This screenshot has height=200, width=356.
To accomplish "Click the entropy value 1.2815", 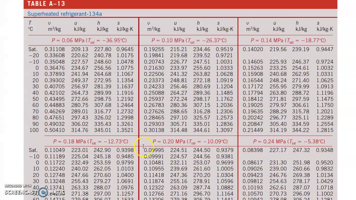I will [x=325, y=130].
